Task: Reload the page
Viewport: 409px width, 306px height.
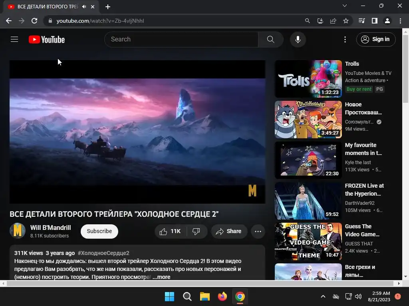Action: pyautogui.click(x=34, y=21)
